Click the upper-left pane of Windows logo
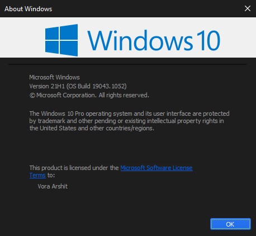256x236 pixels. tap(52, 33)
